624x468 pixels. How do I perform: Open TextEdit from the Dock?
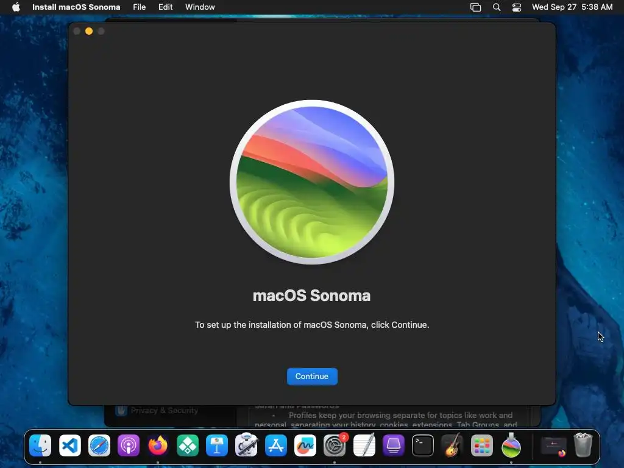pyautogui.click(x=364, y=445)
